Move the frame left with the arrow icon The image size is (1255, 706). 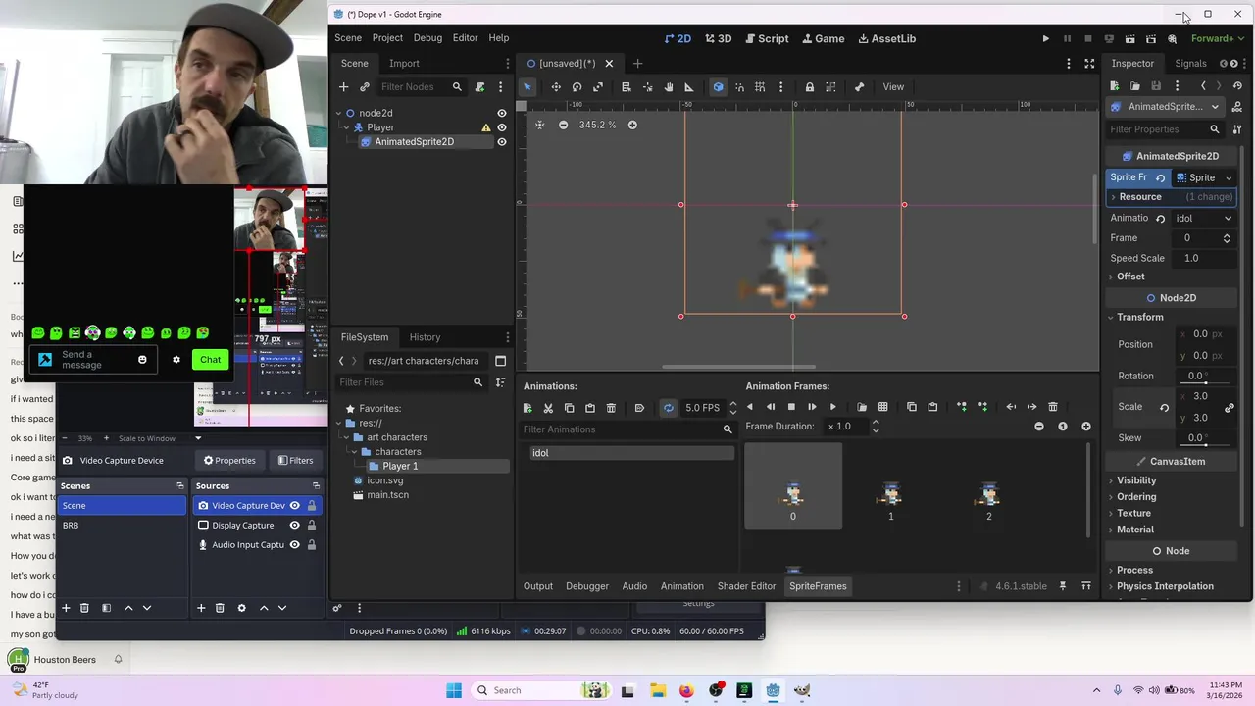pyautogui.click(x=1011, y=407)
